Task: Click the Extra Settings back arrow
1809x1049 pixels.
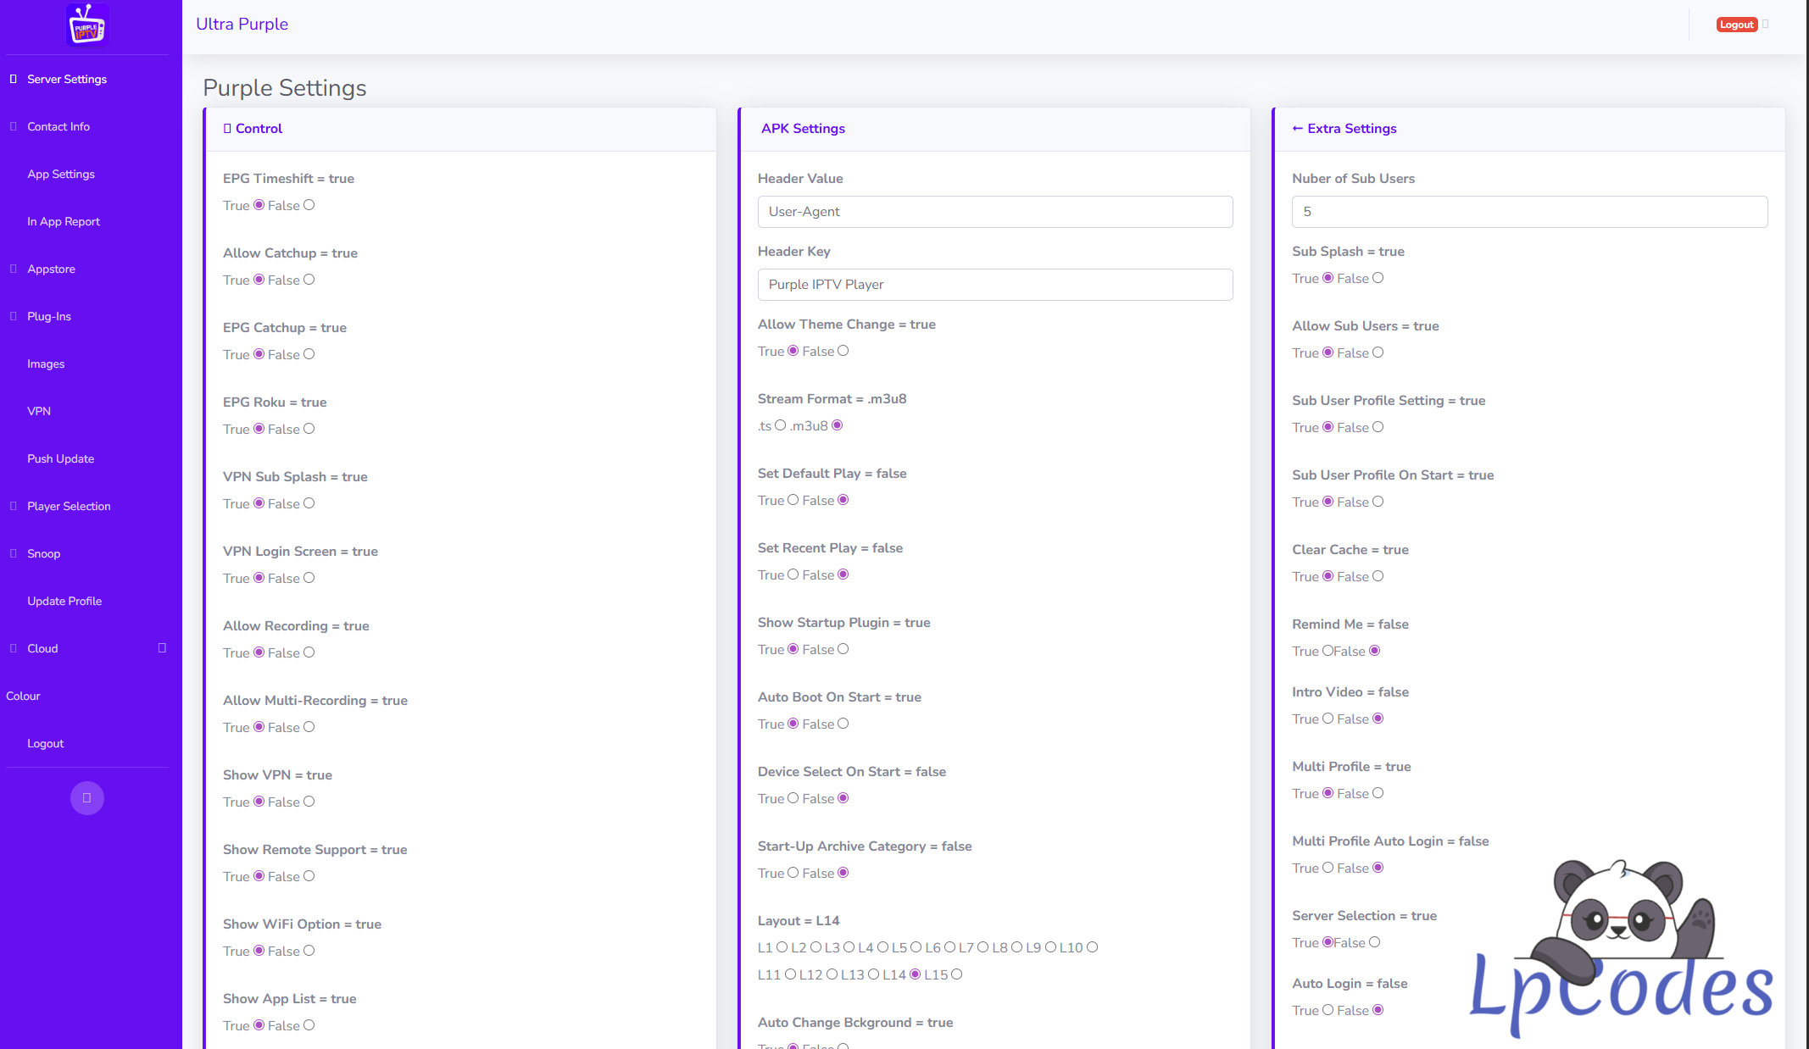Action: 1297,128
